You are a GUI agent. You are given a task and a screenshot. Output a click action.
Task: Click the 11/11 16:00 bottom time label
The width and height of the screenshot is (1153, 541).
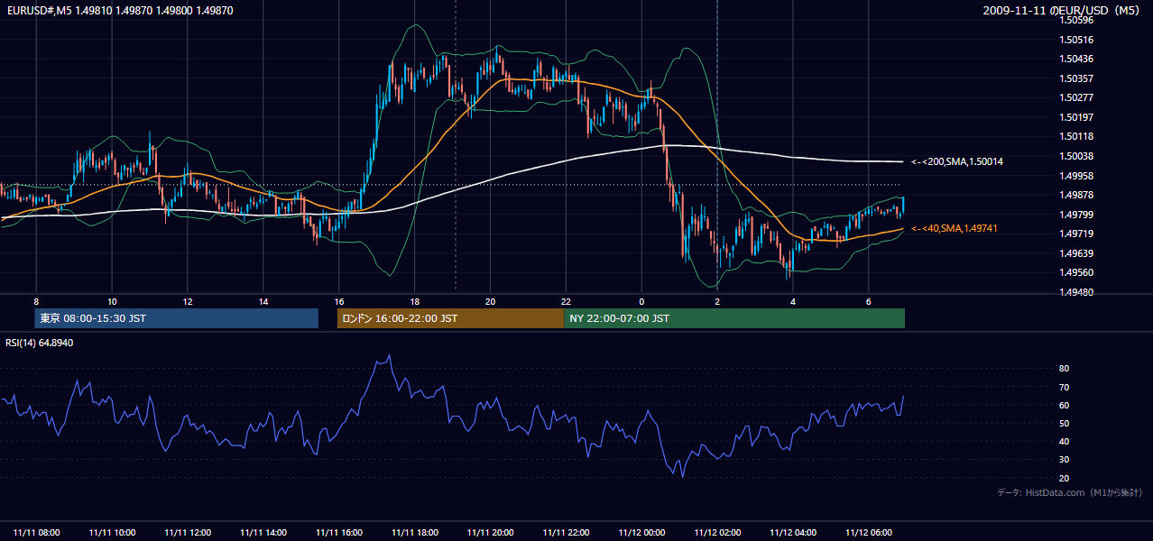pos(339,532)
